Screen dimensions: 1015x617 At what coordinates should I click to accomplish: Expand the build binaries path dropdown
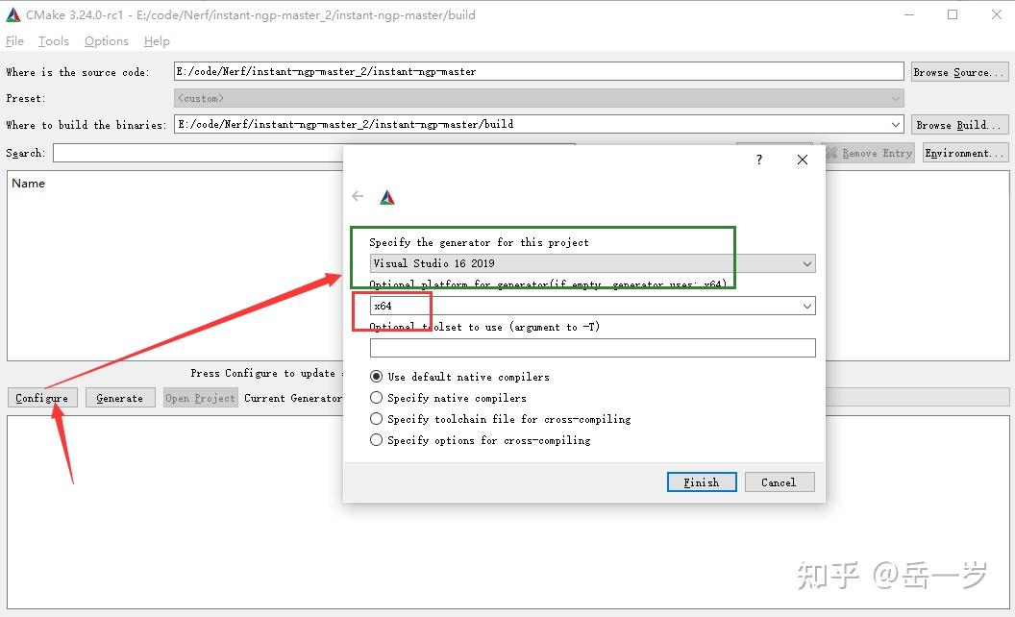pos(896,123)
